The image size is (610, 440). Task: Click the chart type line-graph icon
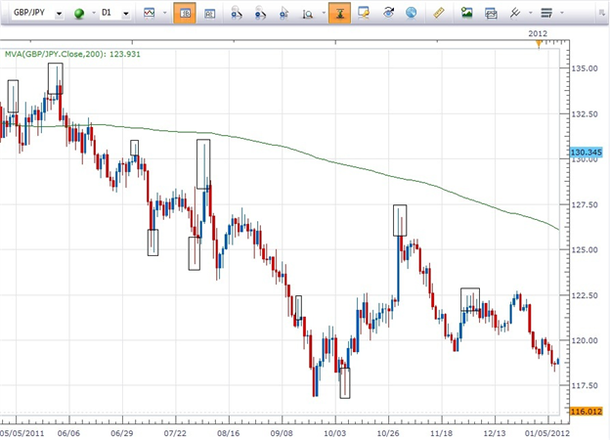point(149,13)
